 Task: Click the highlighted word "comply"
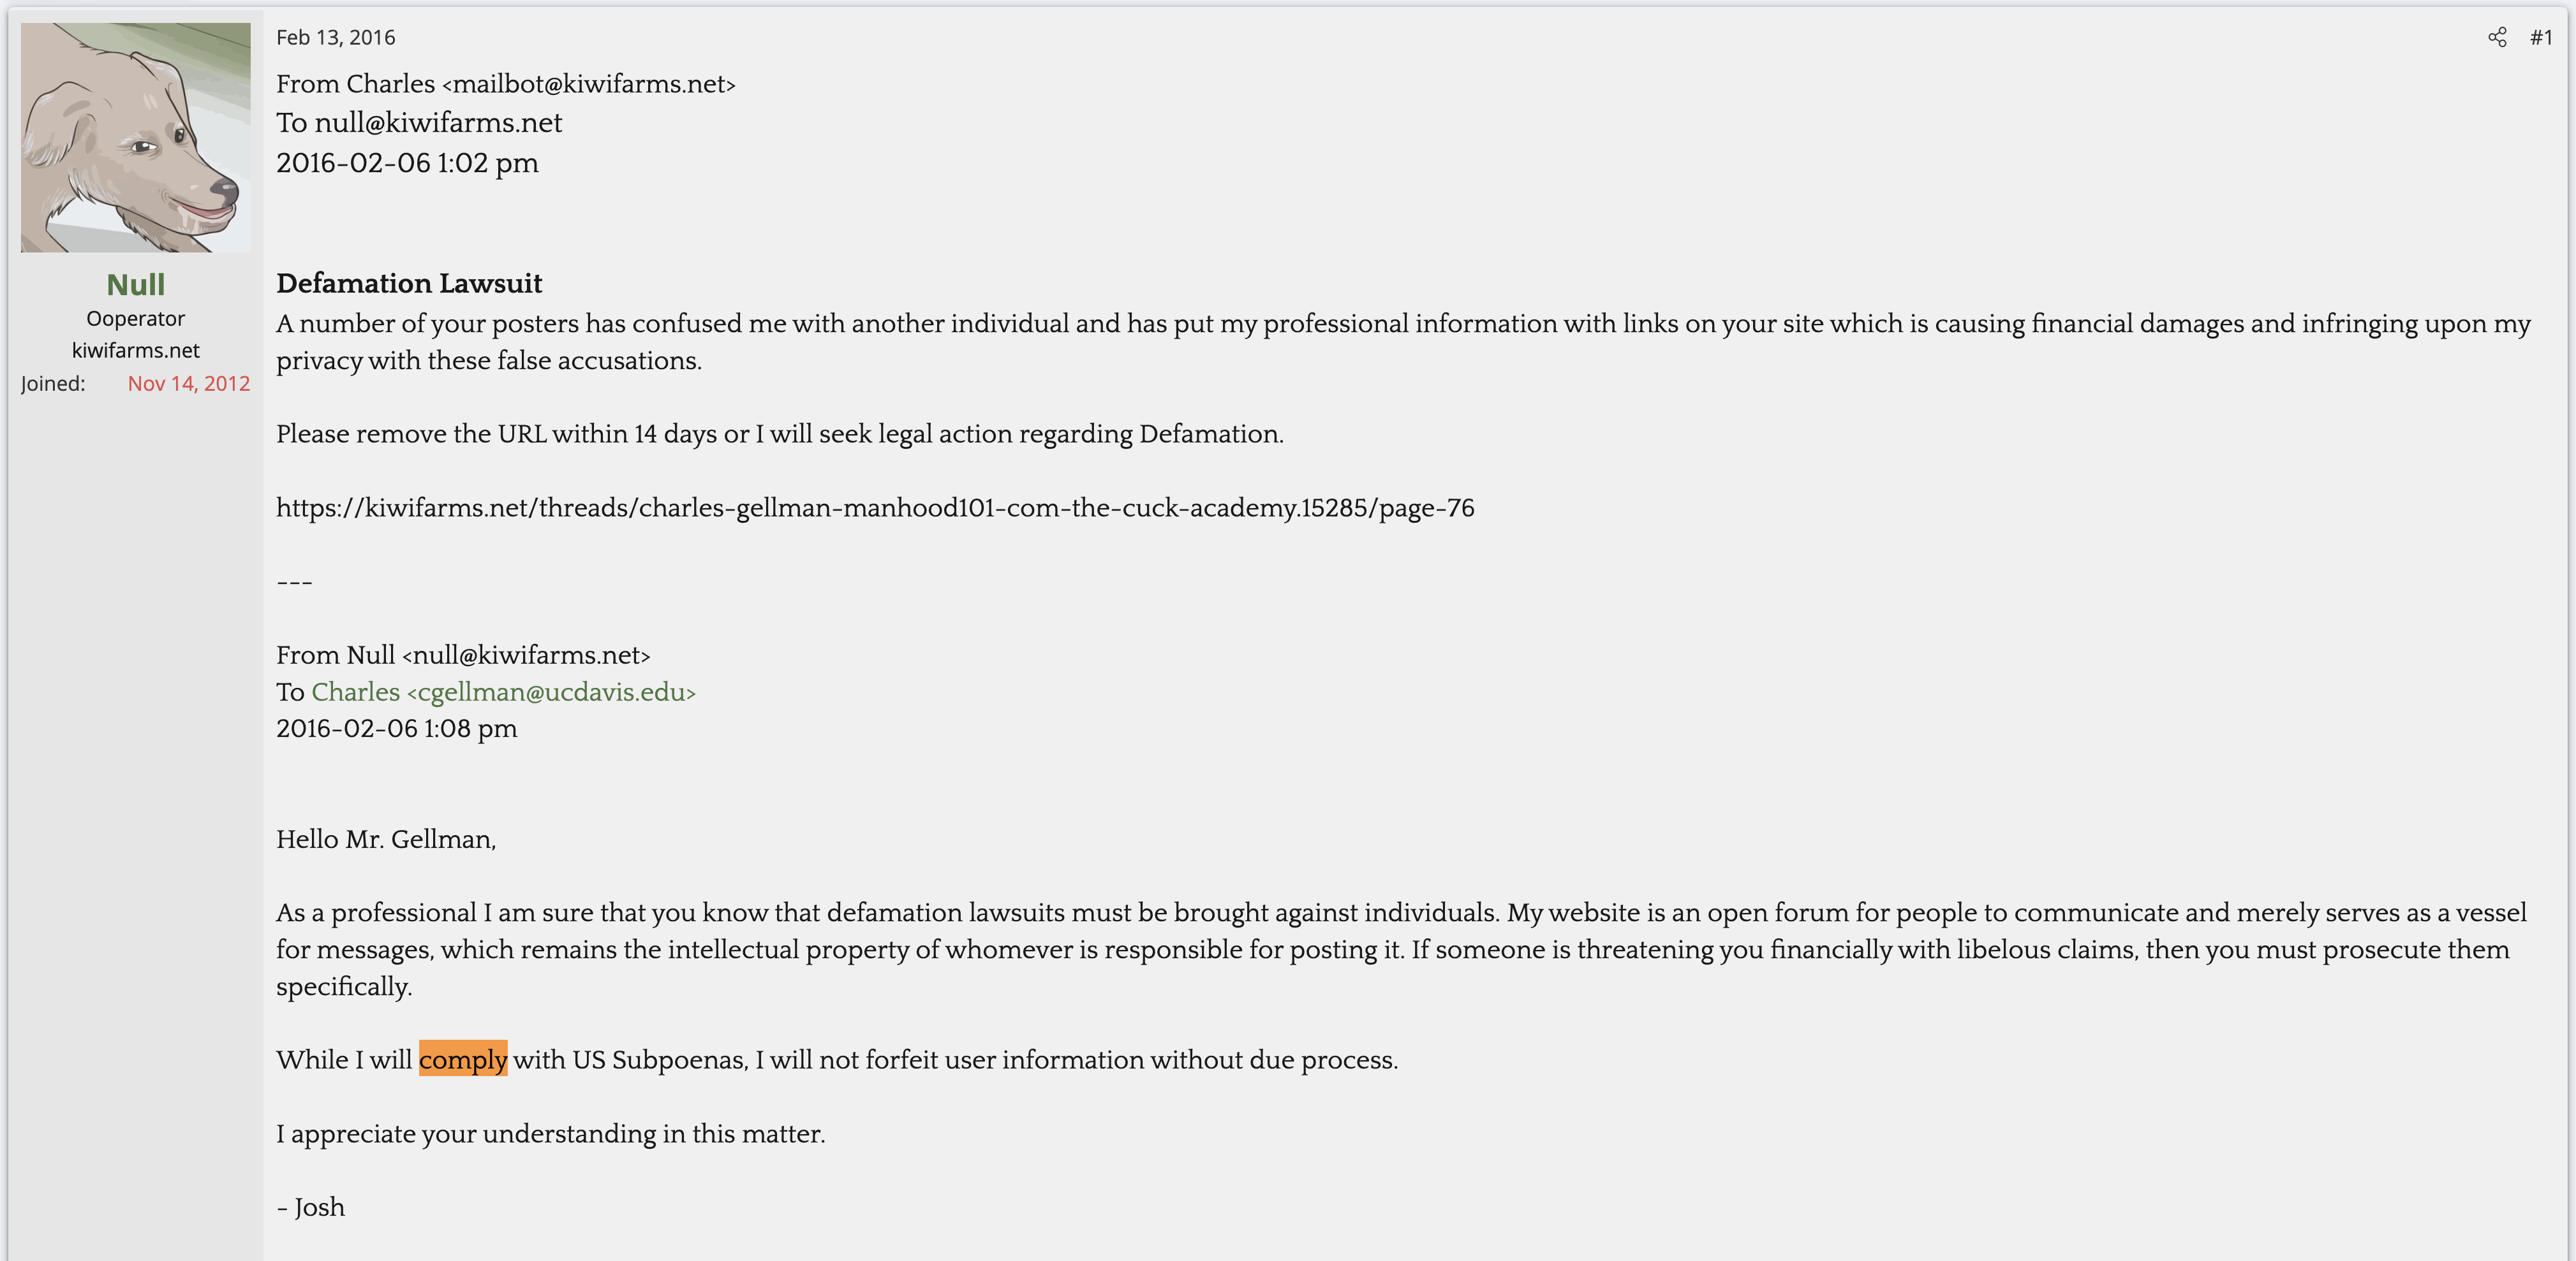463,1059
